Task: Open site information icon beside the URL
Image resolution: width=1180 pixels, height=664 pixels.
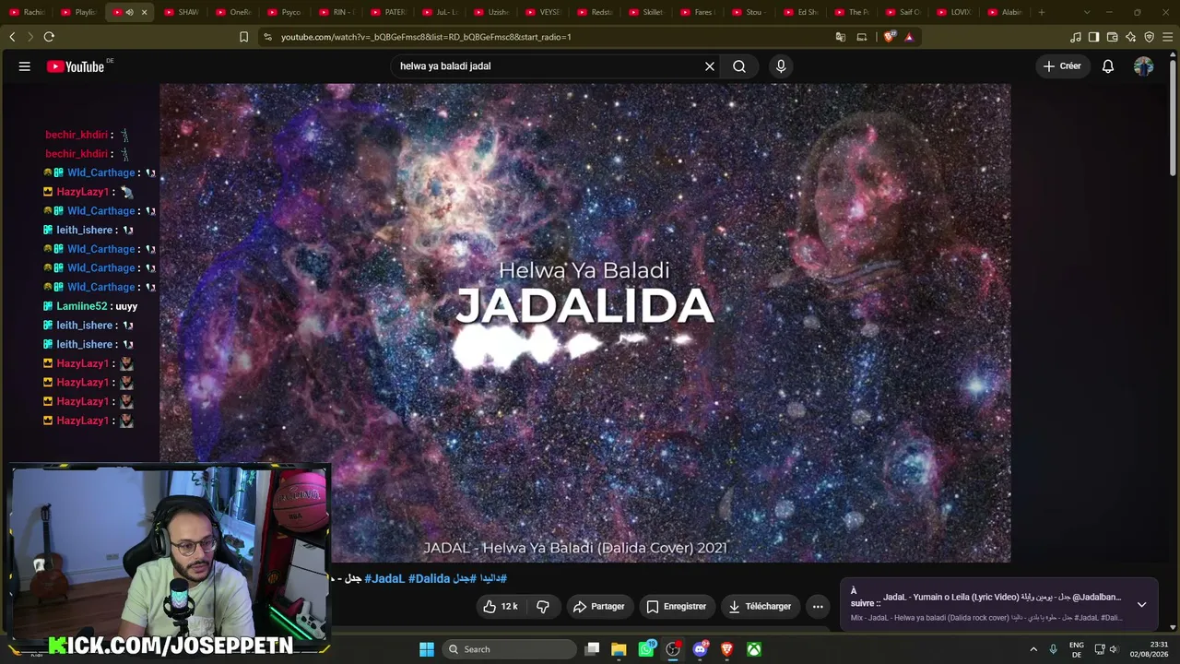Action: tap(267, 37)
